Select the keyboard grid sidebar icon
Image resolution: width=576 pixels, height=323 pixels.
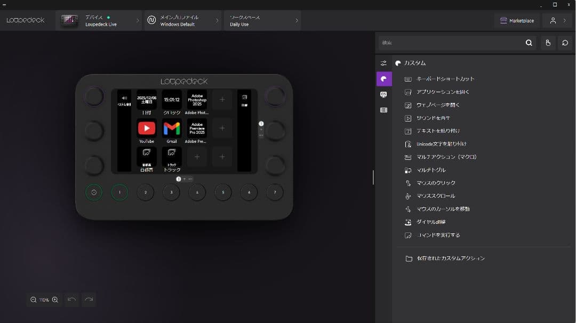click(383, 110)
